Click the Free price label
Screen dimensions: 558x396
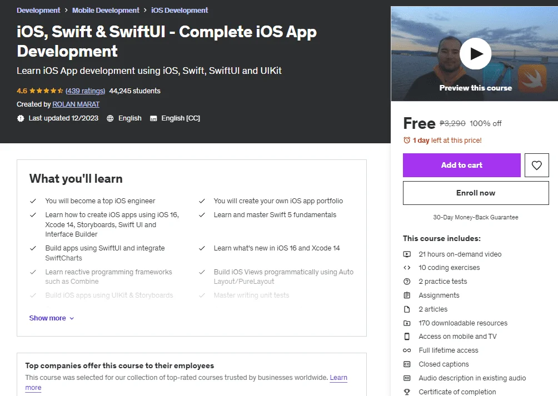point(419,123)
